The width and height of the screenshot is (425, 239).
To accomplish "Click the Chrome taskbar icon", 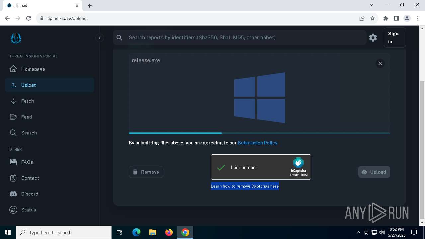I will point(185,232).
